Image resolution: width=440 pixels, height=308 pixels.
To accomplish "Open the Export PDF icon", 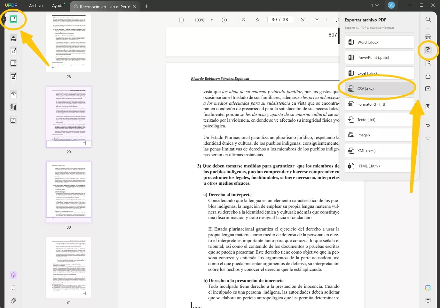I will pyautogui.click(x=428, y=50).
